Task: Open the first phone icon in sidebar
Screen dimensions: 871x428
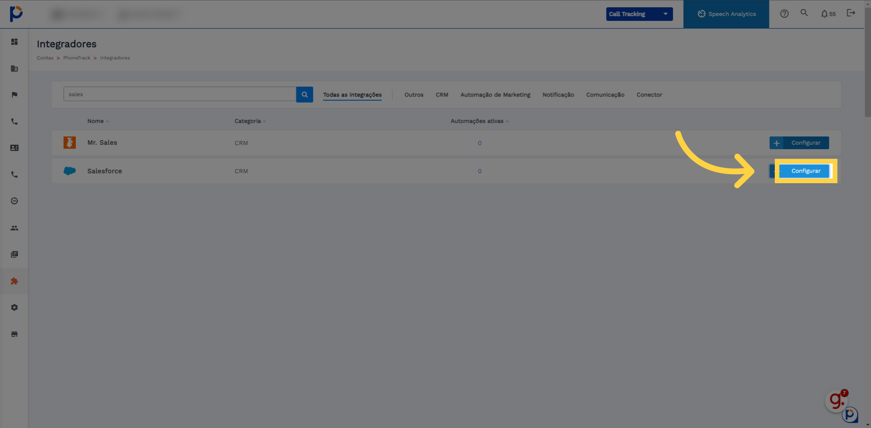Action: [x=15, y=122]
